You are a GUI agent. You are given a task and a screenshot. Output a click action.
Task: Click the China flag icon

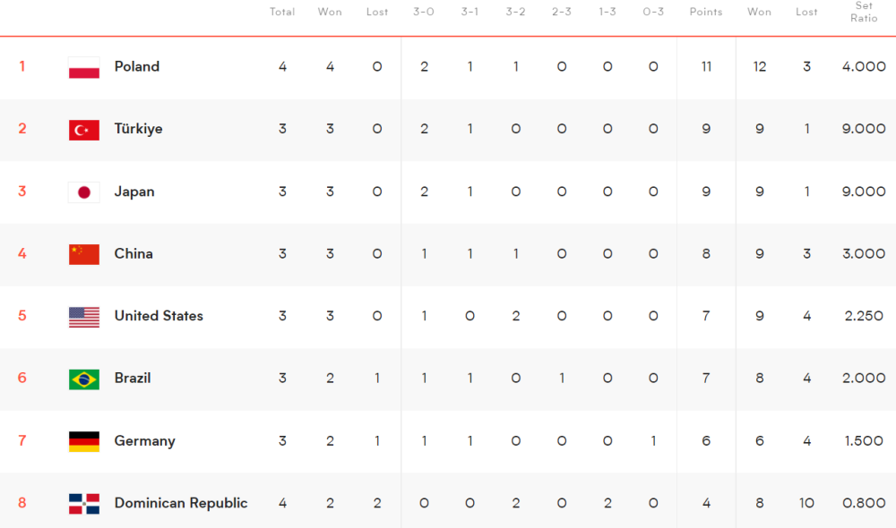coord(84,254)
